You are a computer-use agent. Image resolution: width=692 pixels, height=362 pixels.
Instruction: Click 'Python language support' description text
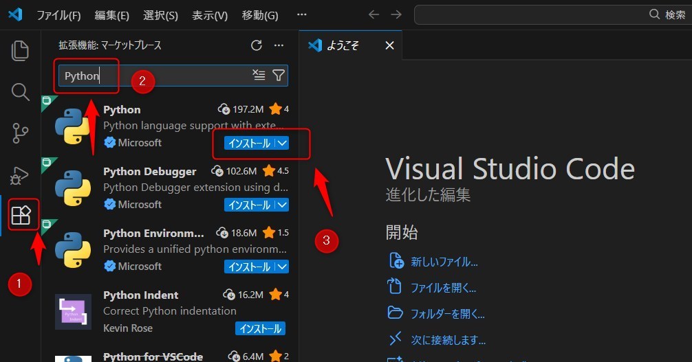pyautogui.click(x=193, y=126)
